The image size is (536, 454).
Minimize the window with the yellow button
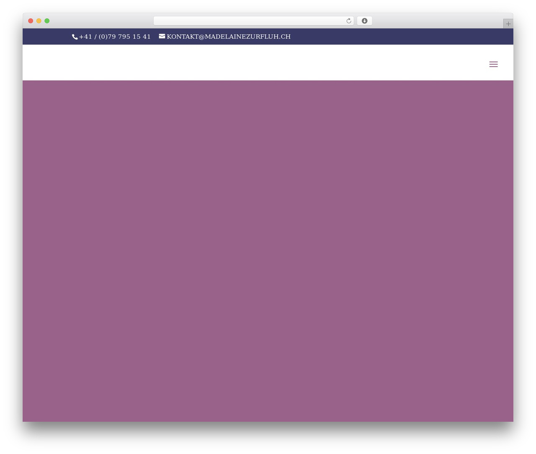[x=39, y=21]
